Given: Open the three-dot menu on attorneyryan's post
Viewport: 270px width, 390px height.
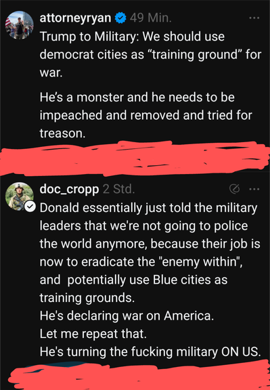Looking at the screenshot, I should [x=254, y=18].
